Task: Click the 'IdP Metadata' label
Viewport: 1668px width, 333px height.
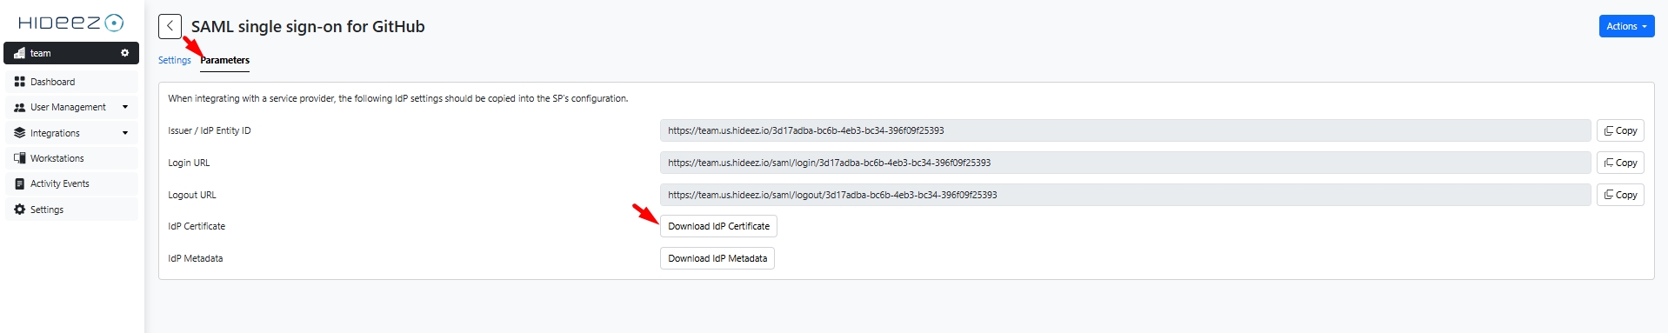Action: click(196, 258)
